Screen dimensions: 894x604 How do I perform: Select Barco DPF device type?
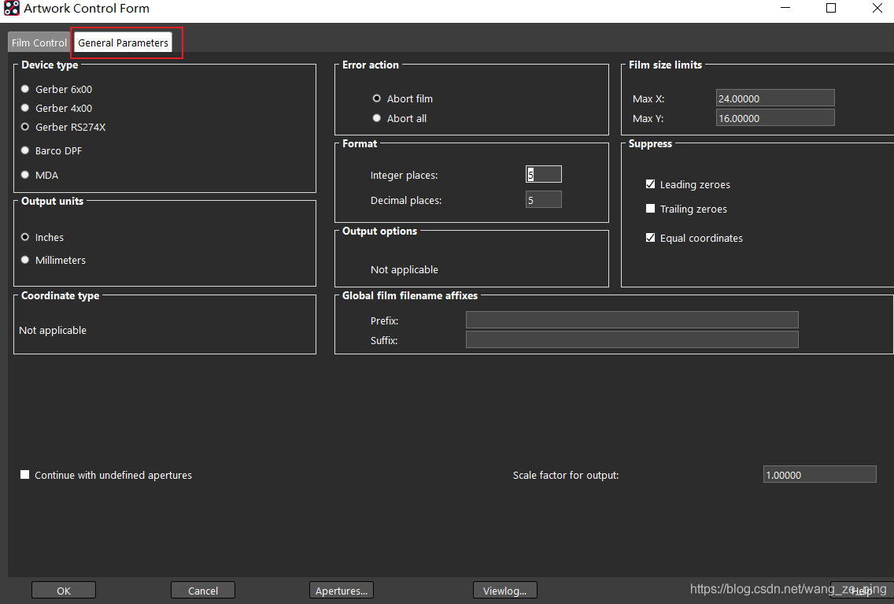tap(25, 150)
